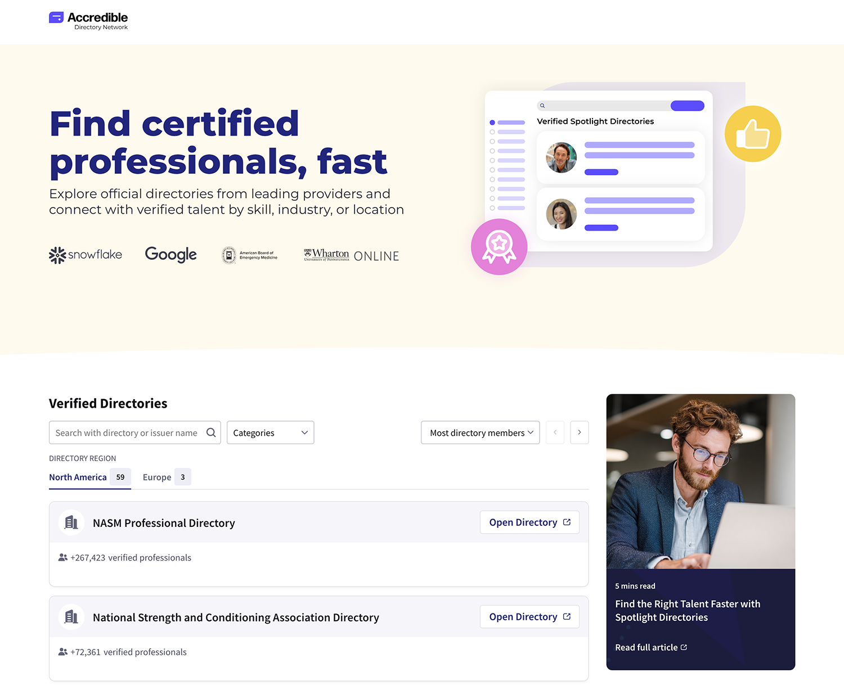
Task: Click NASM Professional Directory title
Action: (x=164, y=523)
